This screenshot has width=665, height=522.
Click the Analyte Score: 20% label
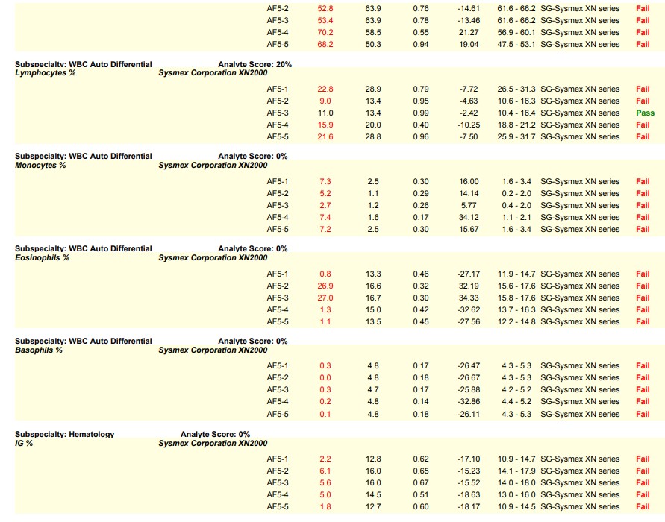point(255,64)
